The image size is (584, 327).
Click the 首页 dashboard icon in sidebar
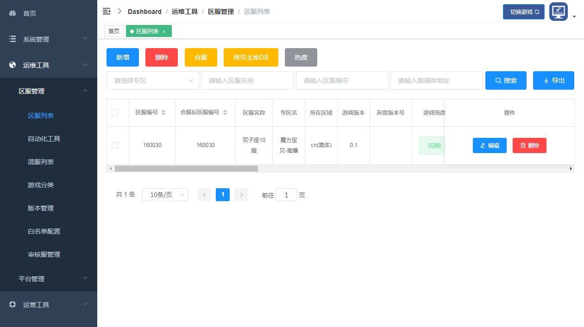click(x=13, y=13)
